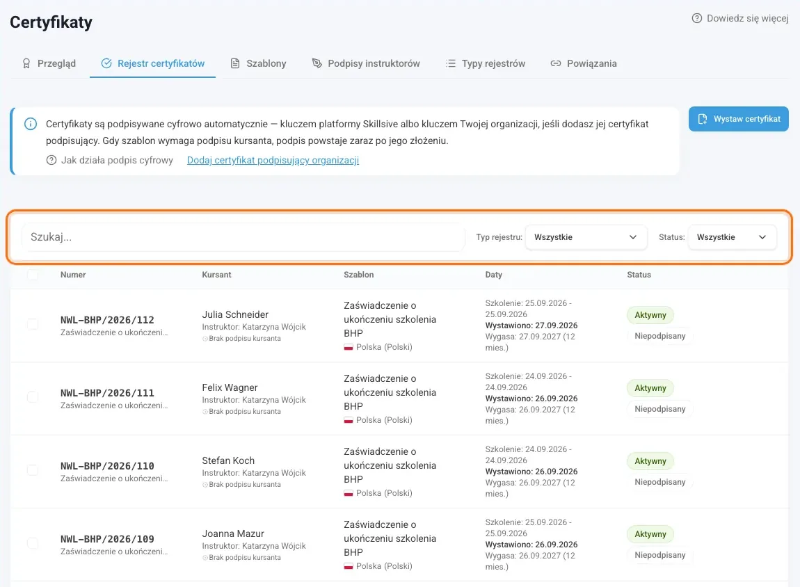The width and height of the screenshot is (800, 587).
Task: Click the Polish flag in Joanna Mazur's row
Action: pos(349,567)
